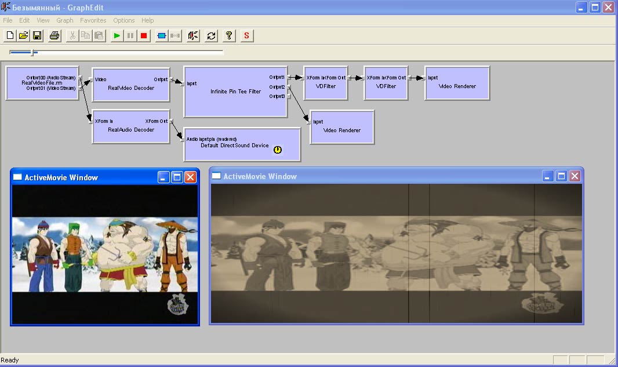This screenshot has width=618, height=367.
Task: Open the View menu
Action: point(43,20)
